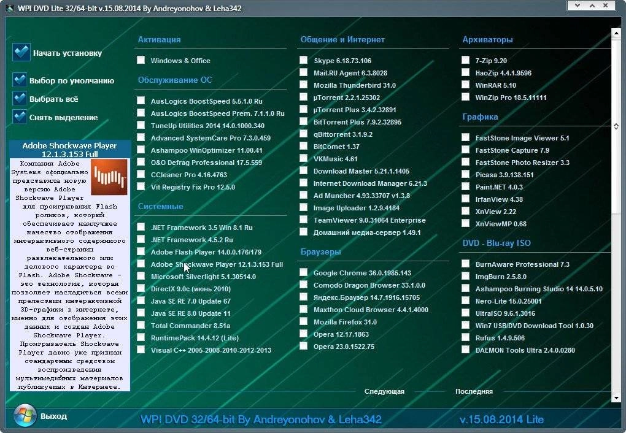This screenshot has height=433, width=626.
Task: Click Adobe Shockwave Player 12.1.3.153 Full label
Action: (217, 264)
